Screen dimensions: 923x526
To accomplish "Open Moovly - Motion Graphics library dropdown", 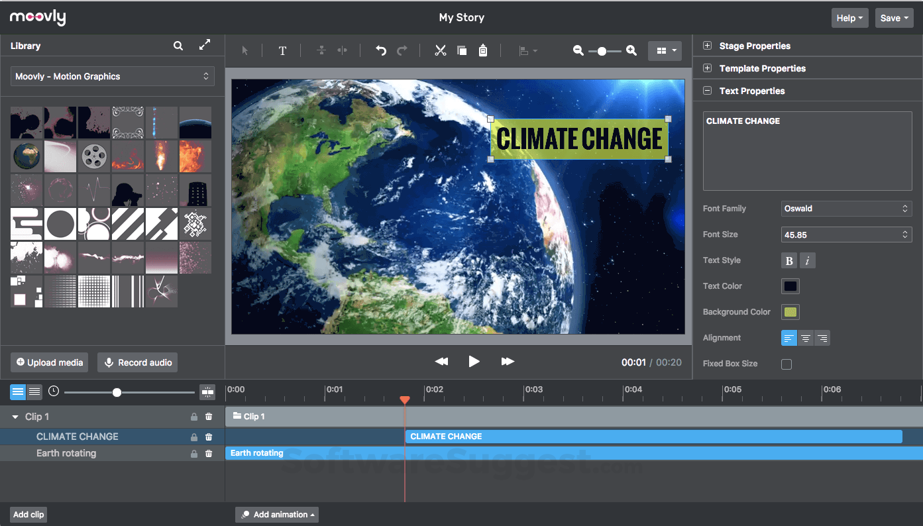I will [113, 76].
